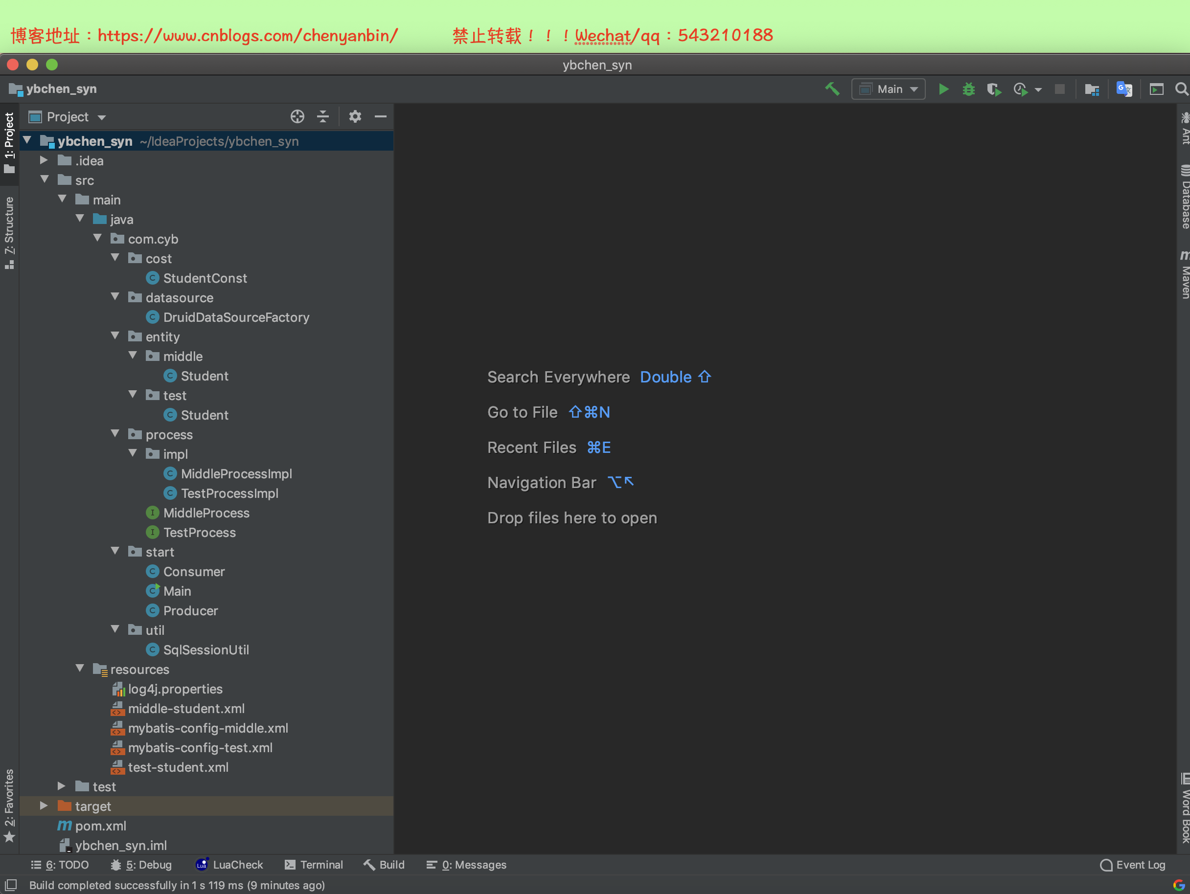The width and height of the screenshot is (1190, 894).
Task: Collapse the resources folder
Action: pos(80,668)
